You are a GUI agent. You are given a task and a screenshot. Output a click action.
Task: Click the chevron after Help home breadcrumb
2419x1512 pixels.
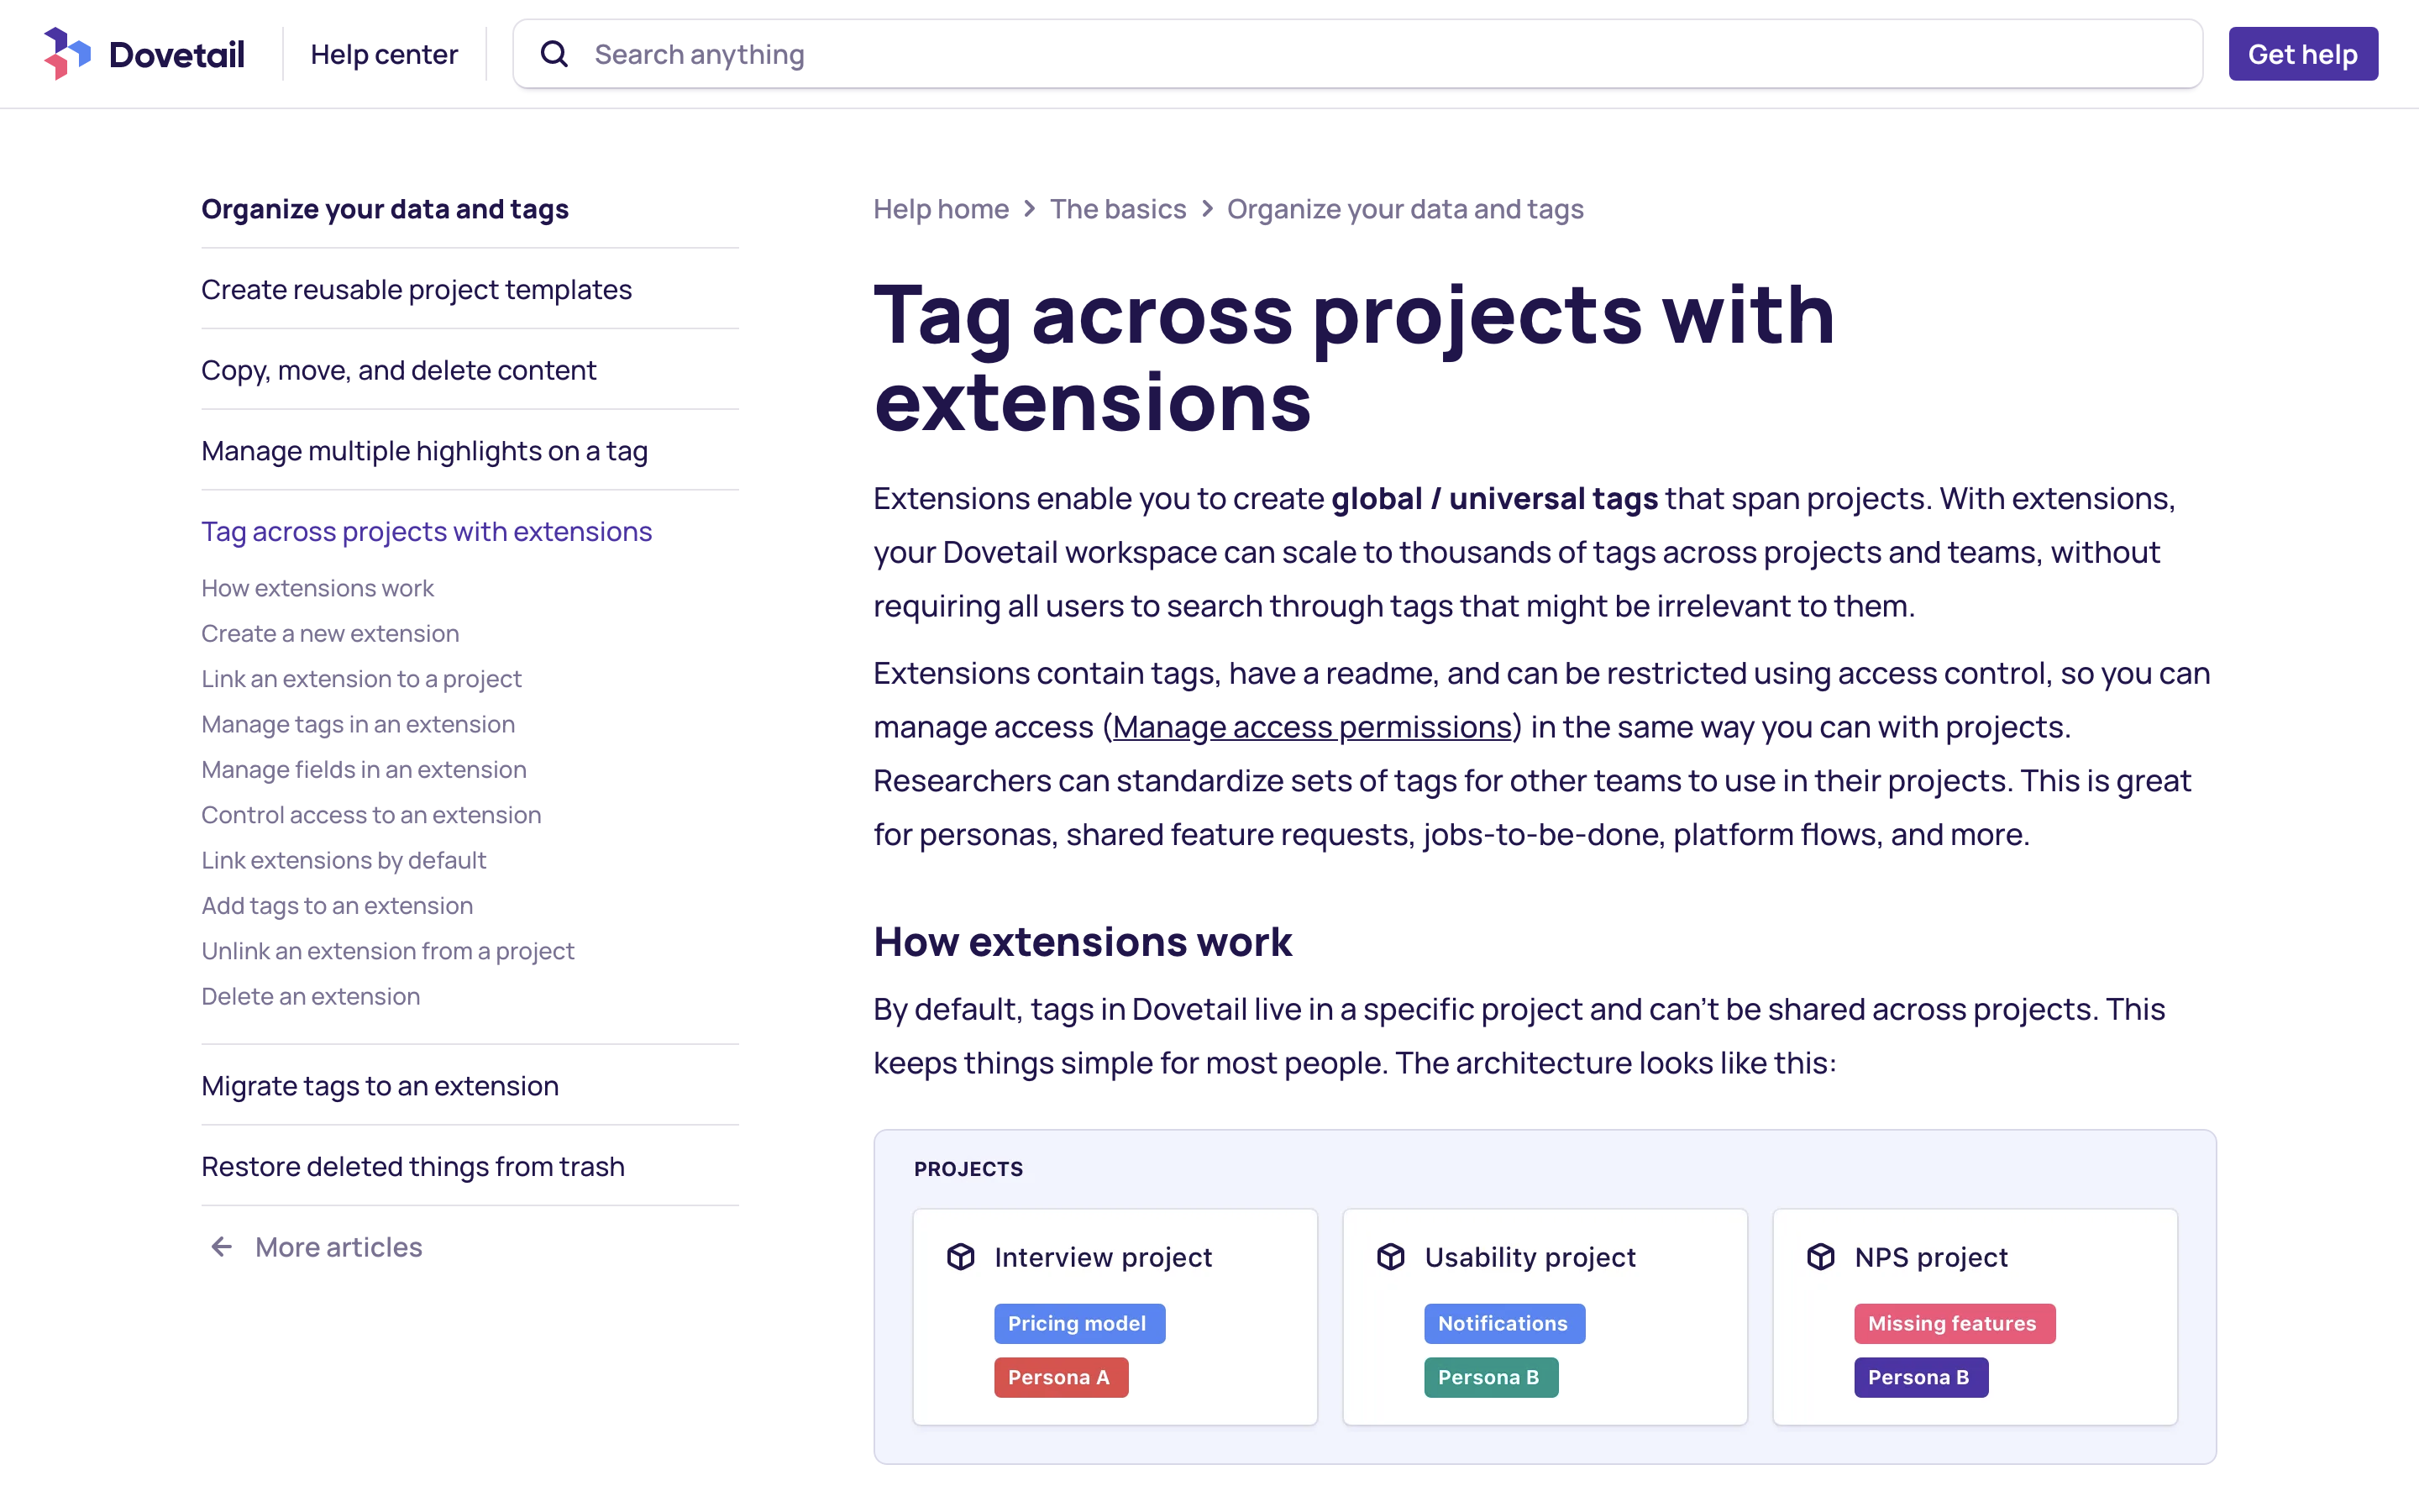tap(1031, 209)
